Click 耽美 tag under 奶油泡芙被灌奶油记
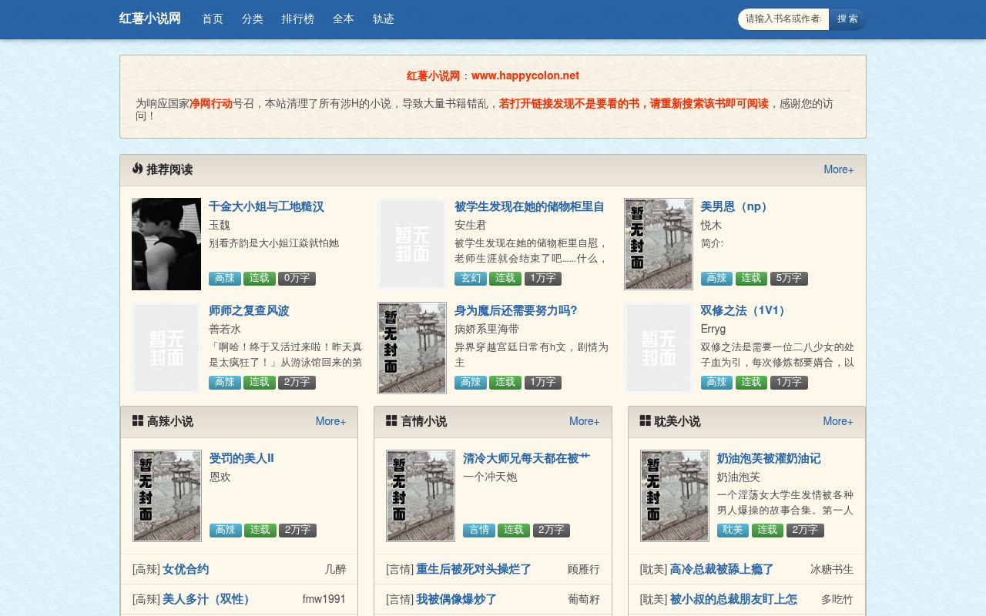 point(733,530)
